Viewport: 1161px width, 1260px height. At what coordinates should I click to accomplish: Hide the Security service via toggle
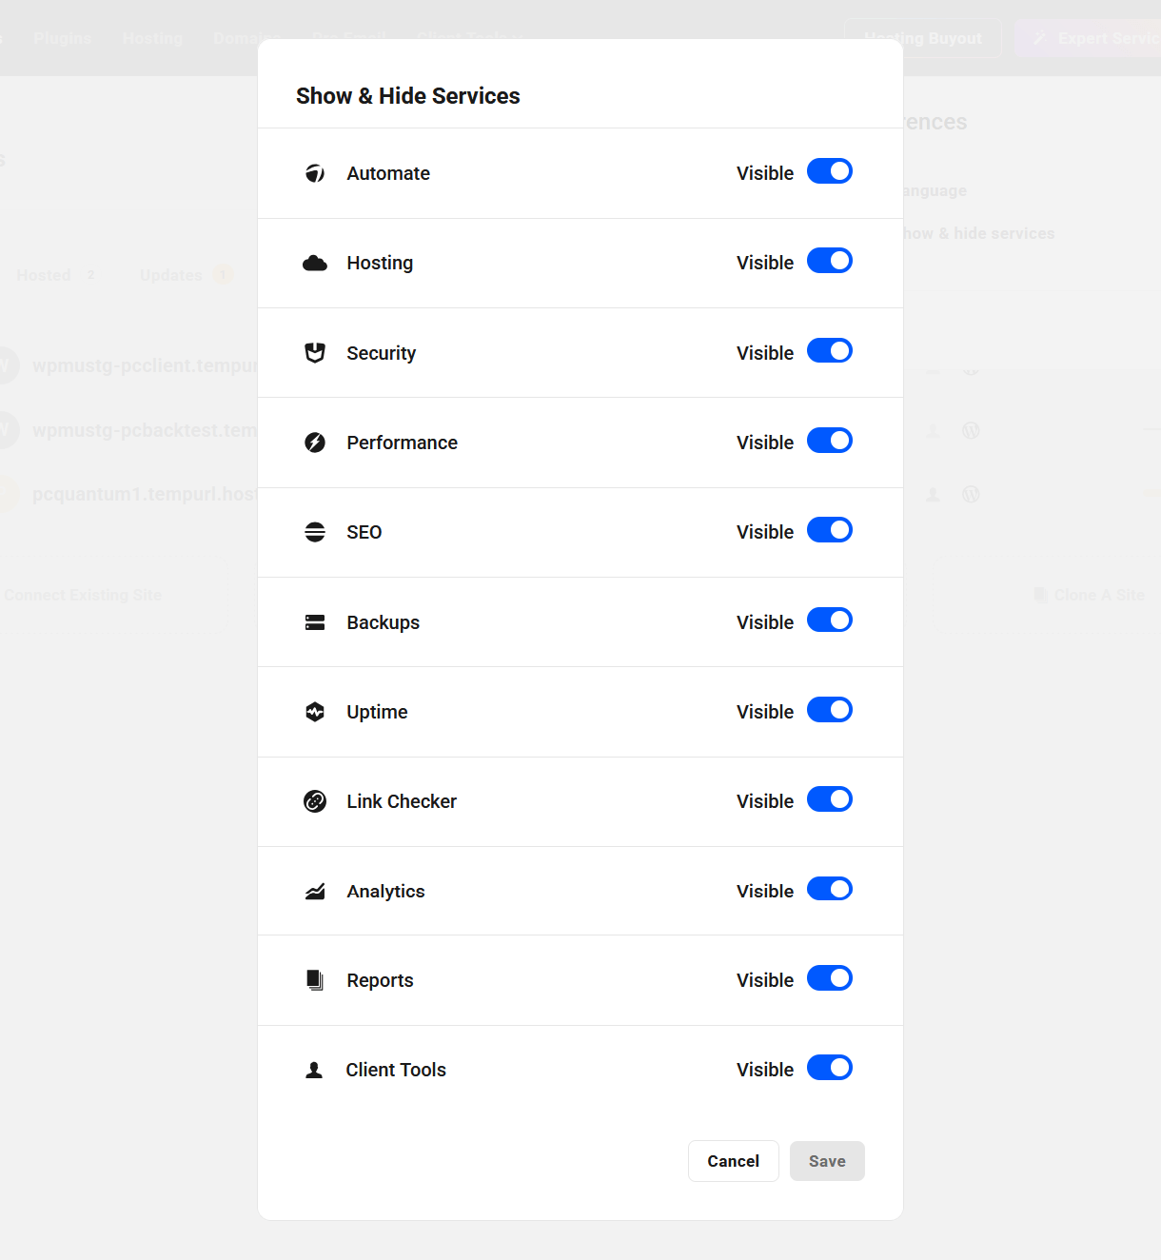point(830,351)
